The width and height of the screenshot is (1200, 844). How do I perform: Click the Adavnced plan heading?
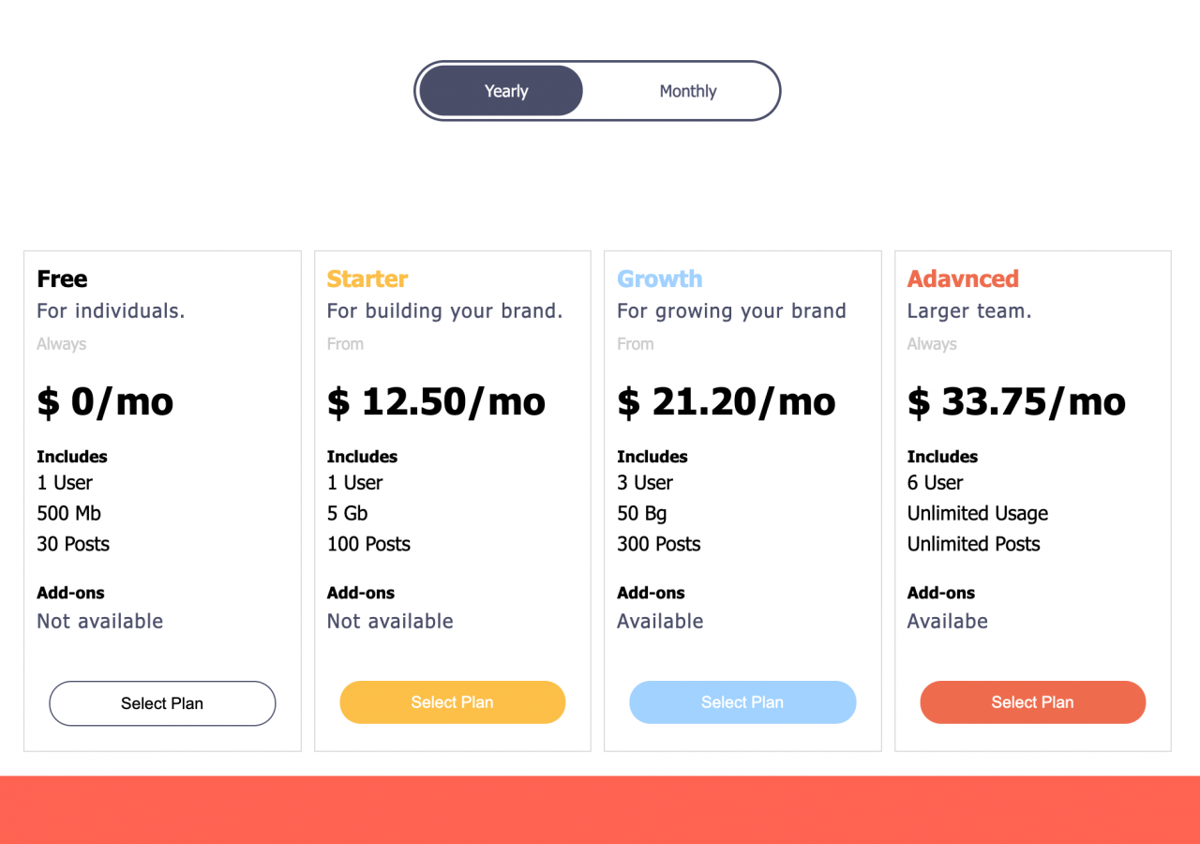[x=963, y=279]
